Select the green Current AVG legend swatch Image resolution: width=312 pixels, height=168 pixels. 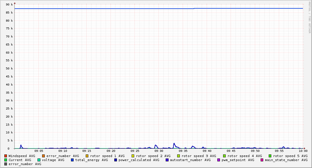click(x=6, y=160)
